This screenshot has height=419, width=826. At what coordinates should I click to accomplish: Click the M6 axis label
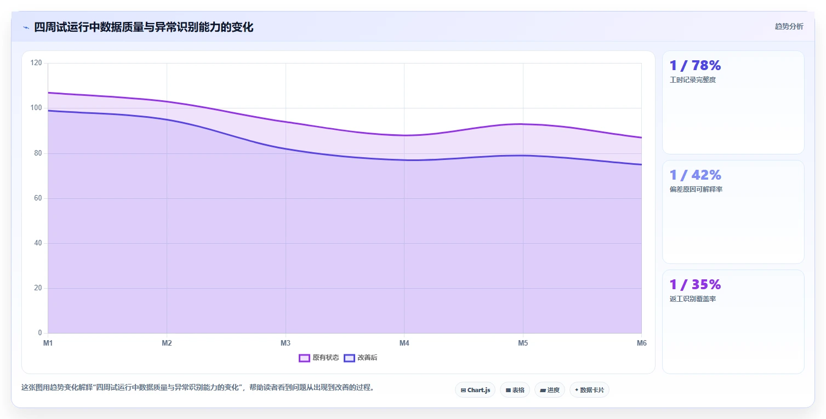point(641,343)
